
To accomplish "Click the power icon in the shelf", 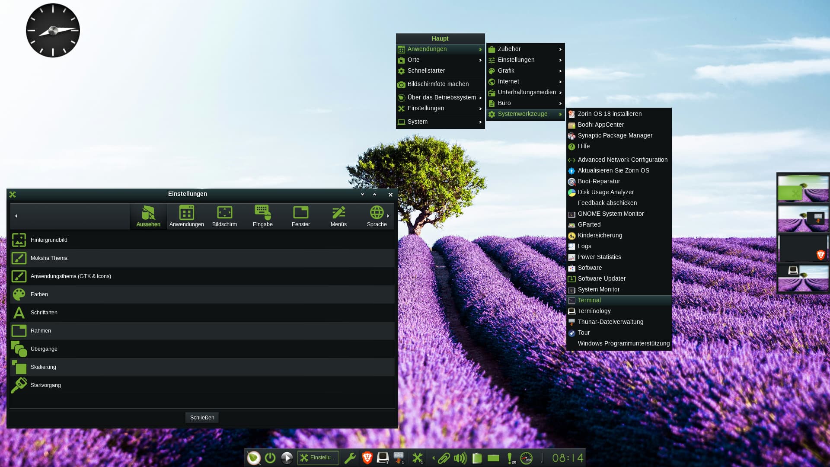I will tap(270, 458).
